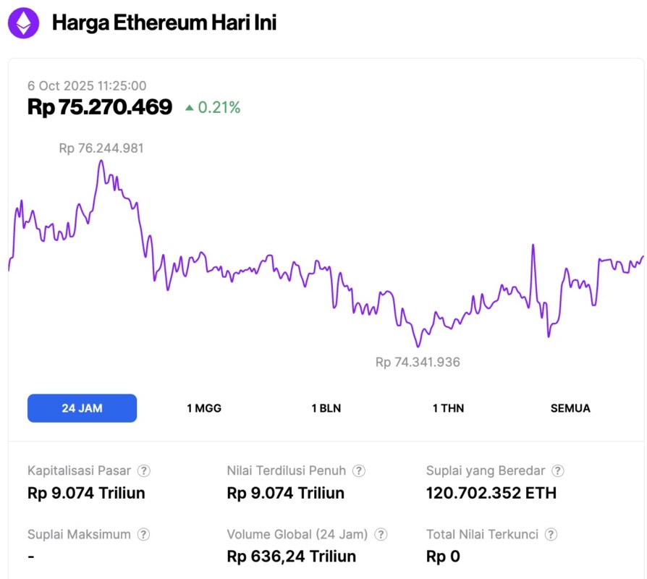Switch to the 1 MGG chart range
This screenshot has width=647, height=579.
click(x=204, y=408)
